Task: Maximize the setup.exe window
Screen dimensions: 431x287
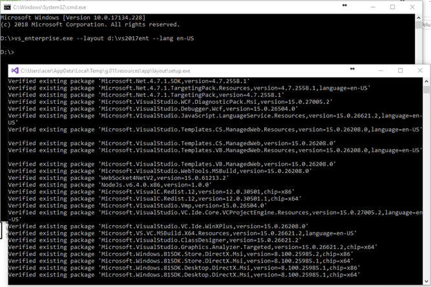Action: tap(400, 70)
